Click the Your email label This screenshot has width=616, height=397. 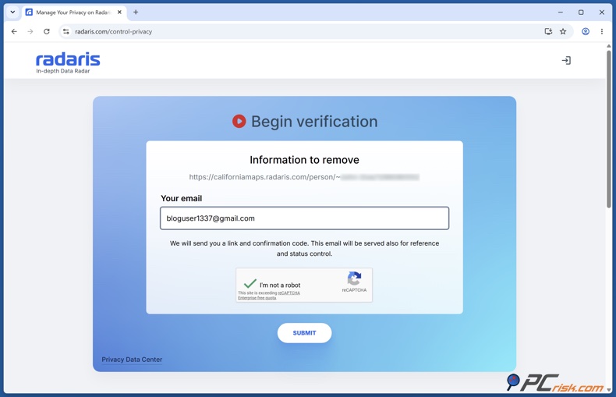click(181, 198)
